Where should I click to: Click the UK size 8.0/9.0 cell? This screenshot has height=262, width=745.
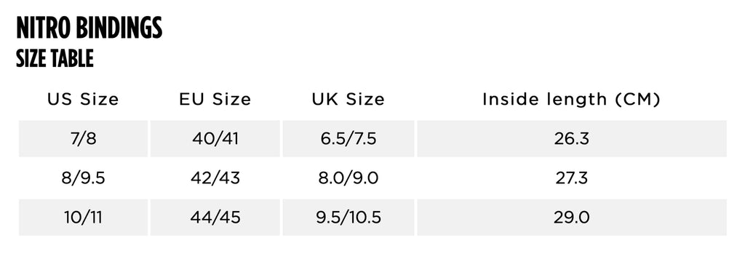click(x=348, y=178)
